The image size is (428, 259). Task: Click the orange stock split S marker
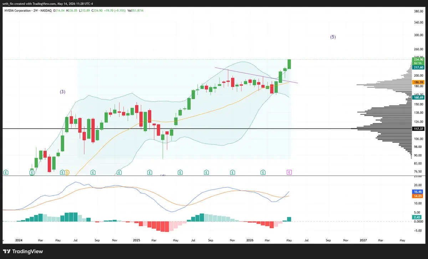67,172
